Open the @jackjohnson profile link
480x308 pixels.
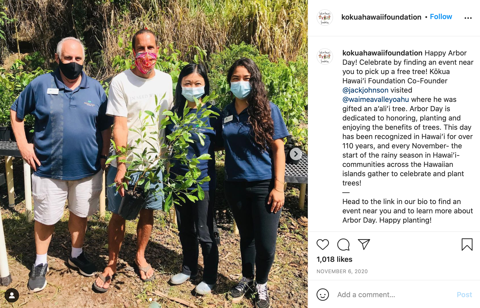tap(365, 90)
